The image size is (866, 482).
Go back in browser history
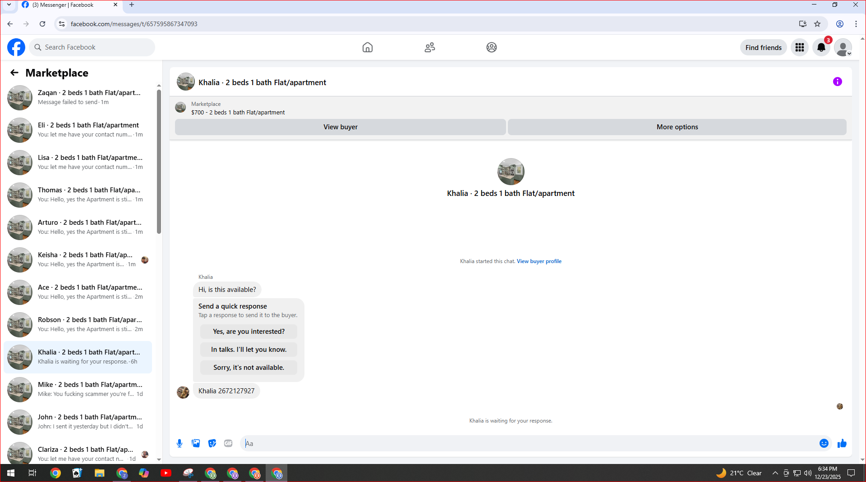point(10,24)
